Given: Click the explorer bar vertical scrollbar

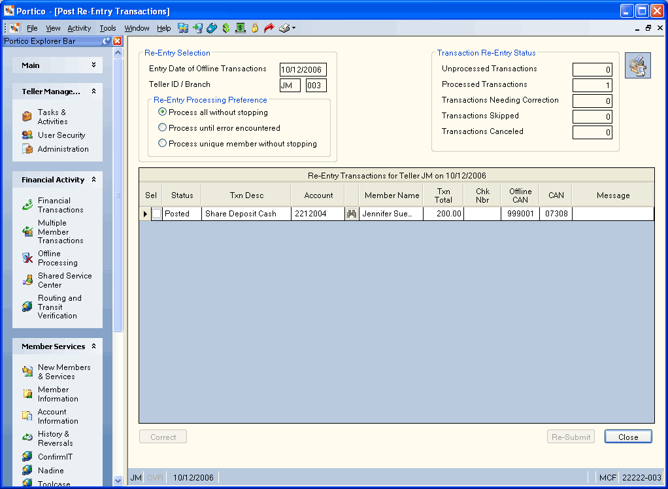Looking at the screenshot, I should pyautogui.click(x=118, y=195).
